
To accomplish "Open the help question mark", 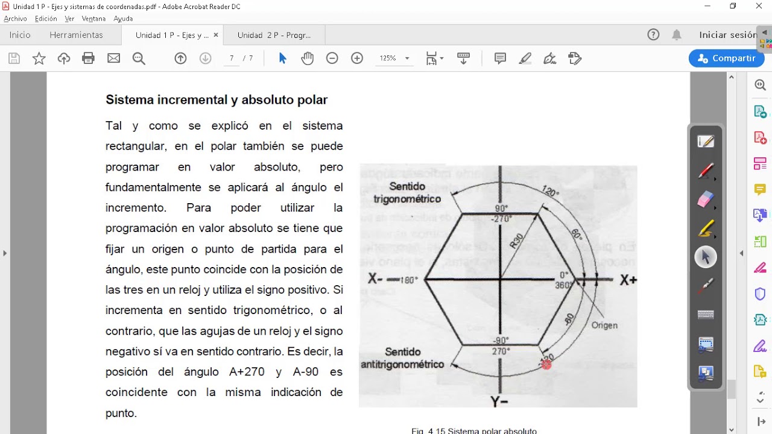I will tap(653, 35).
